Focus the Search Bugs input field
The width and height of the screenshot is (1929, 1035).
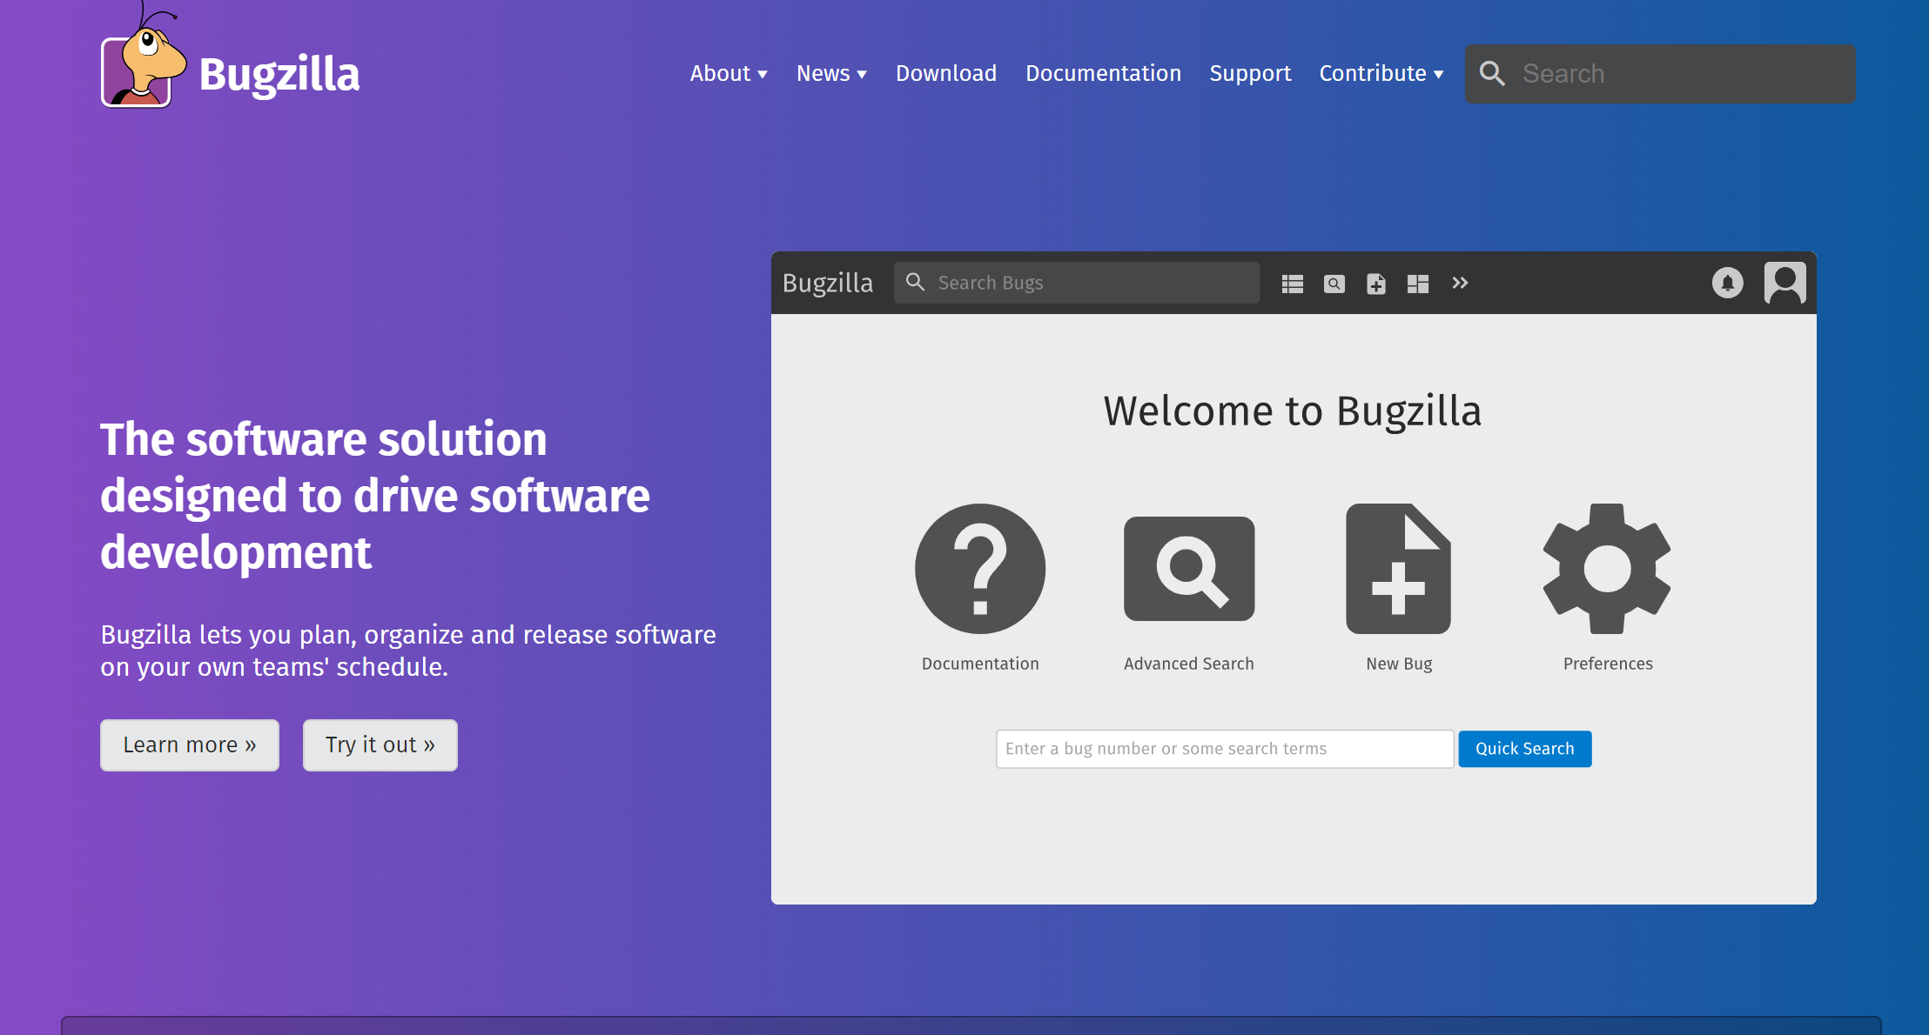(x=1077, y=283)
